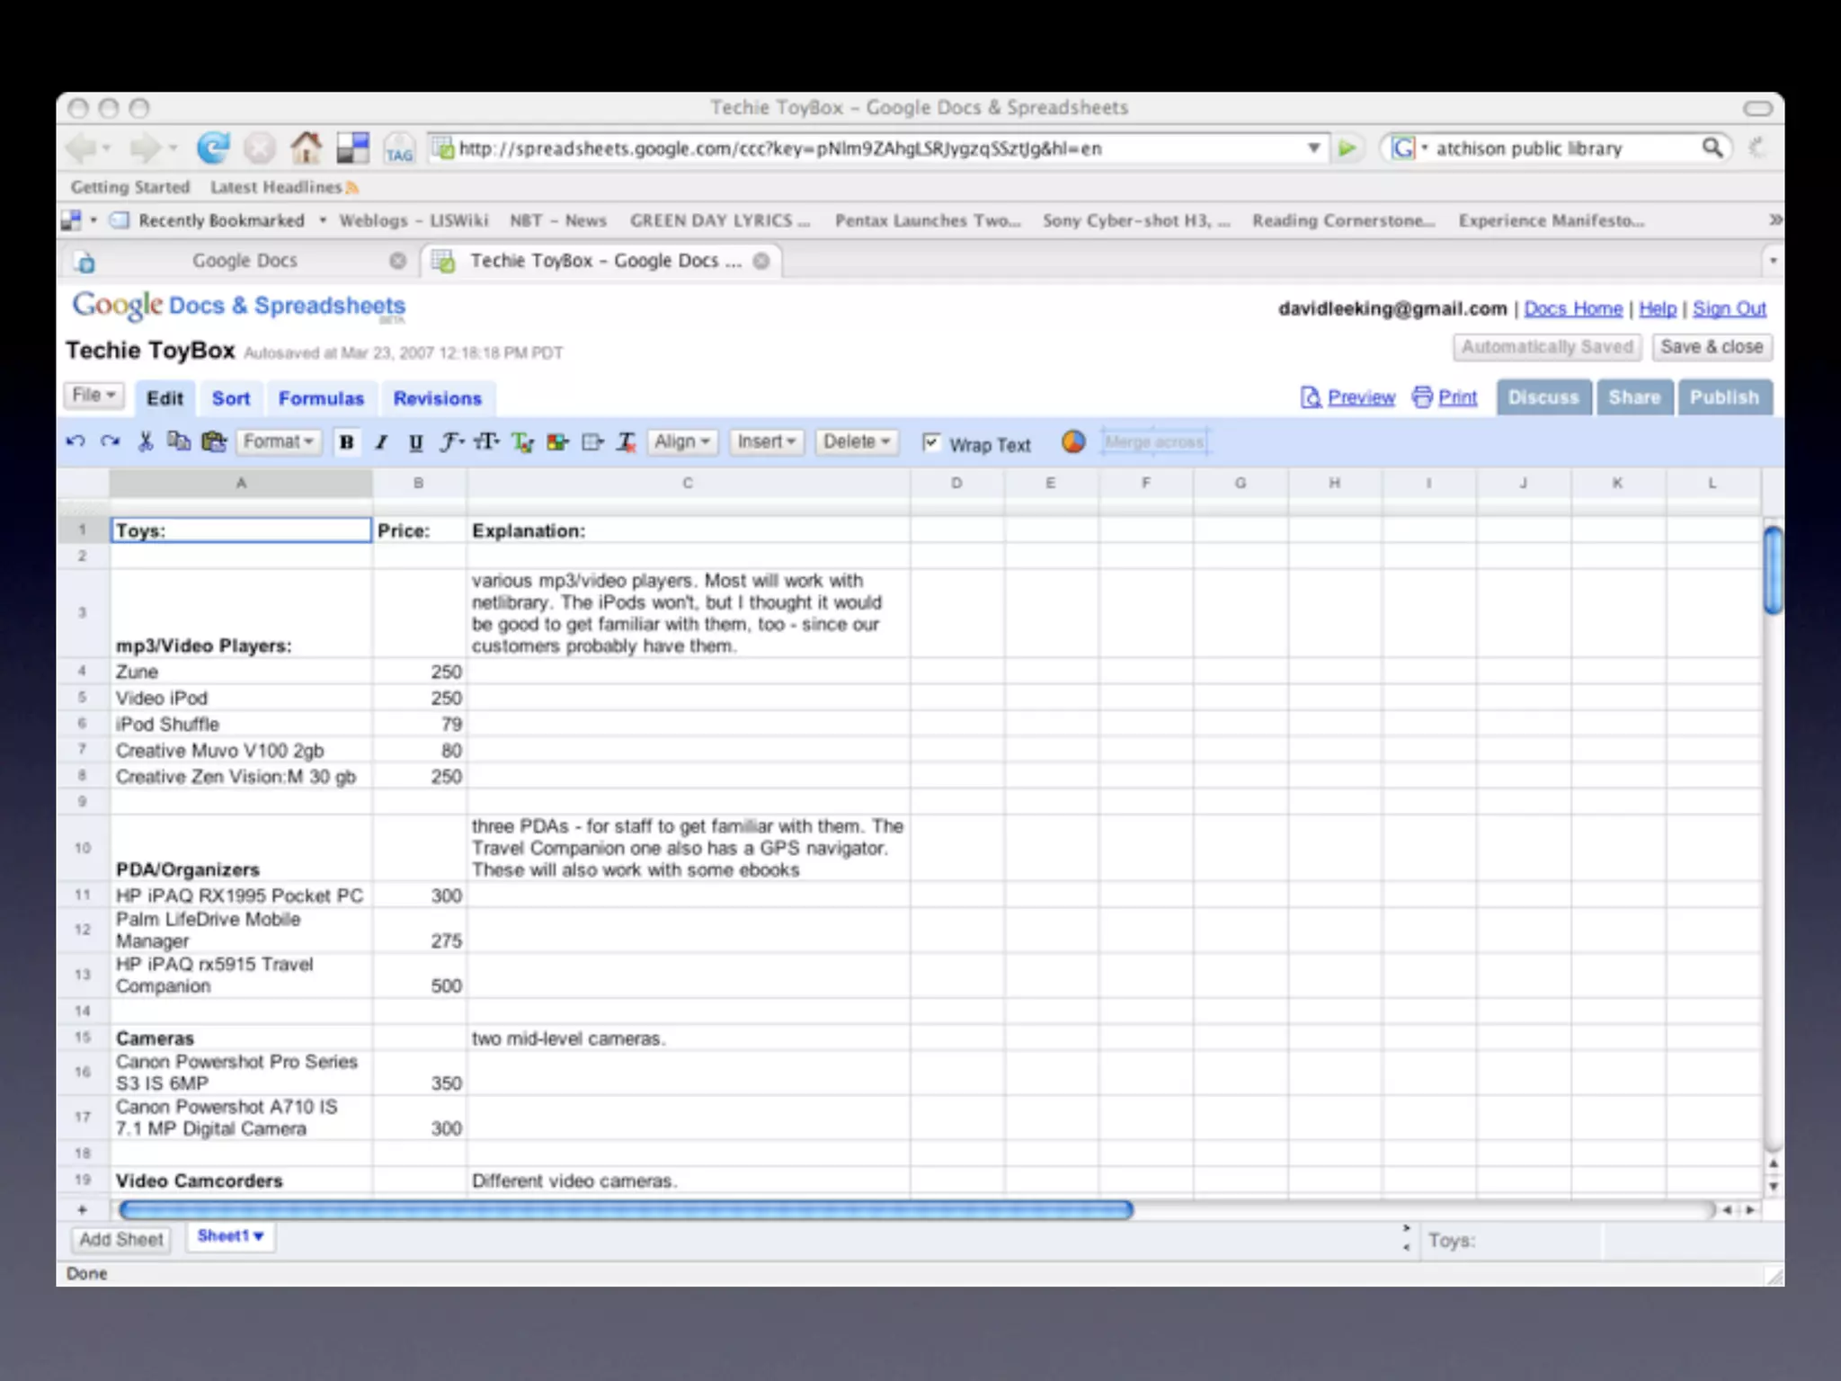
Task: Uncheck the Wrap Text checkbox
Action: pyautogui.click(x=931, y=442)
